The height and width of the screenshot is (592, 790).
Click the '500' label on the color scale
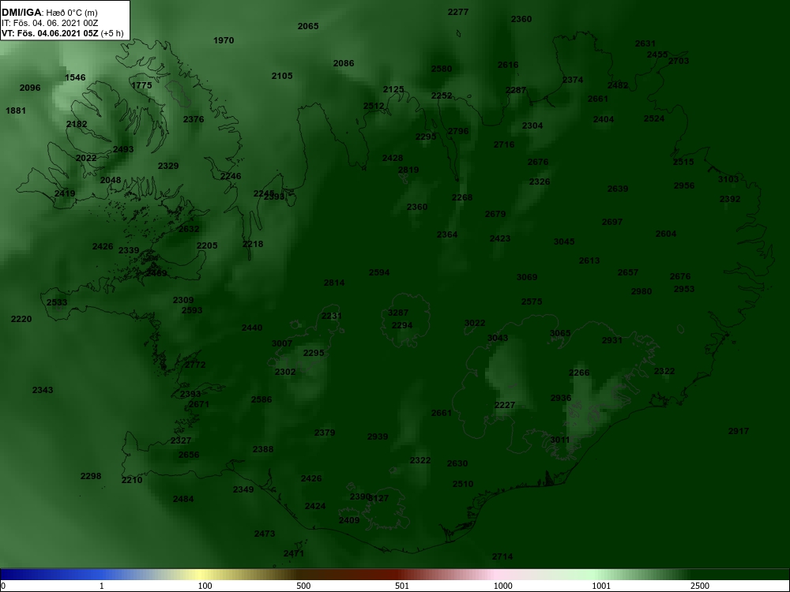(x=304, y=586)
